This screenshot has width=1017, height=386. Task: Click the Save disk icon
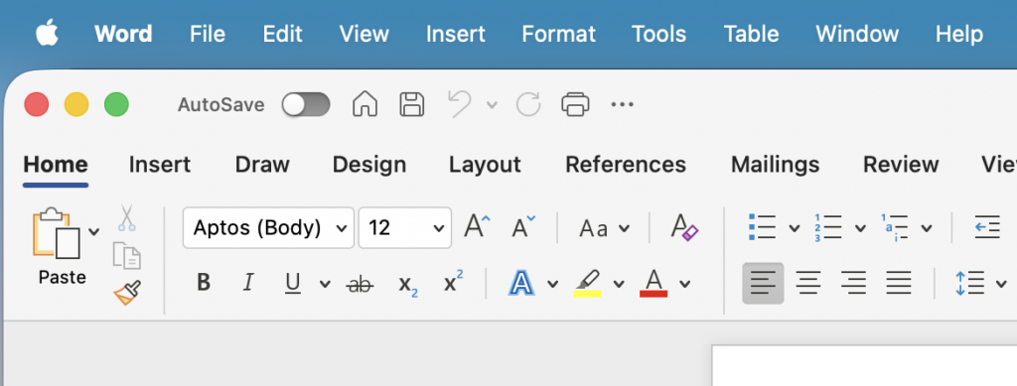tap(411, 104)
